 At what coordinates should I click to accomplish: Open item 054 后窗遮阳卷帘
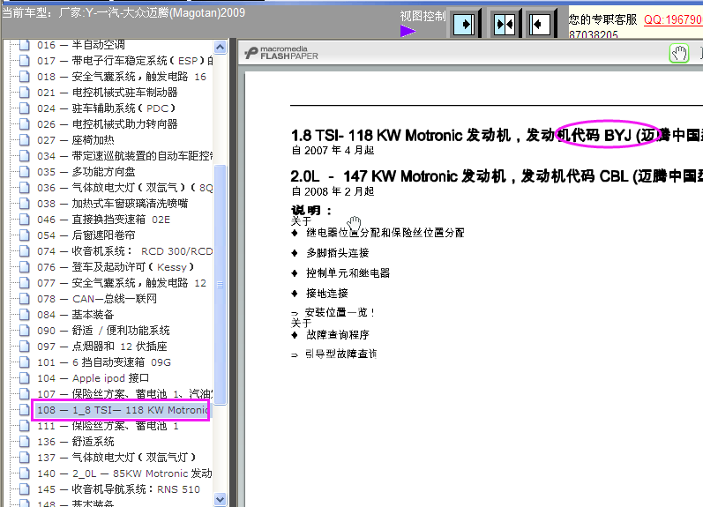pyautogui.click(x=86, y=235)
